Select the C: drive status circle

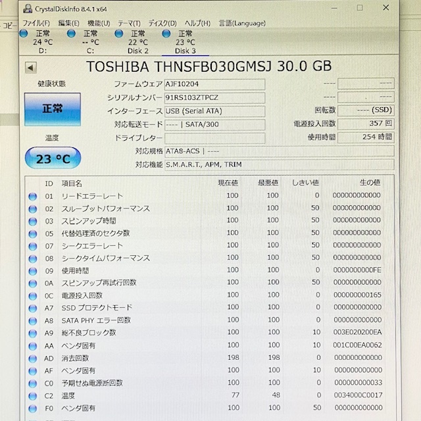pyautogui.click(x=71, y=34)
